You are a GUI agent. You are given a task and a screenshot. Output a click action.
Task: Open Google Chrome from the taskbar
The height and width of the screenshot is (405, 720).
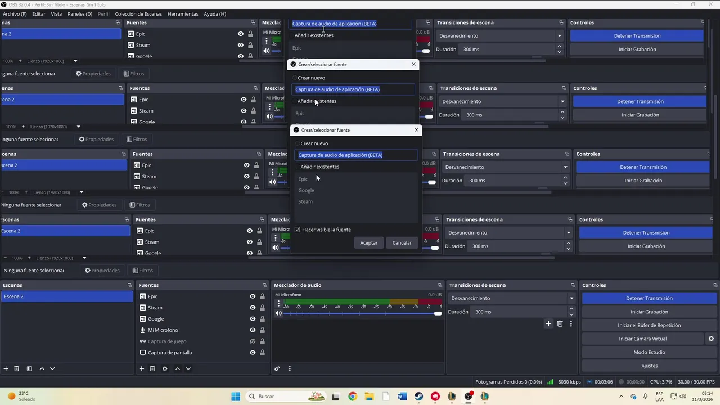pos(353,397)
